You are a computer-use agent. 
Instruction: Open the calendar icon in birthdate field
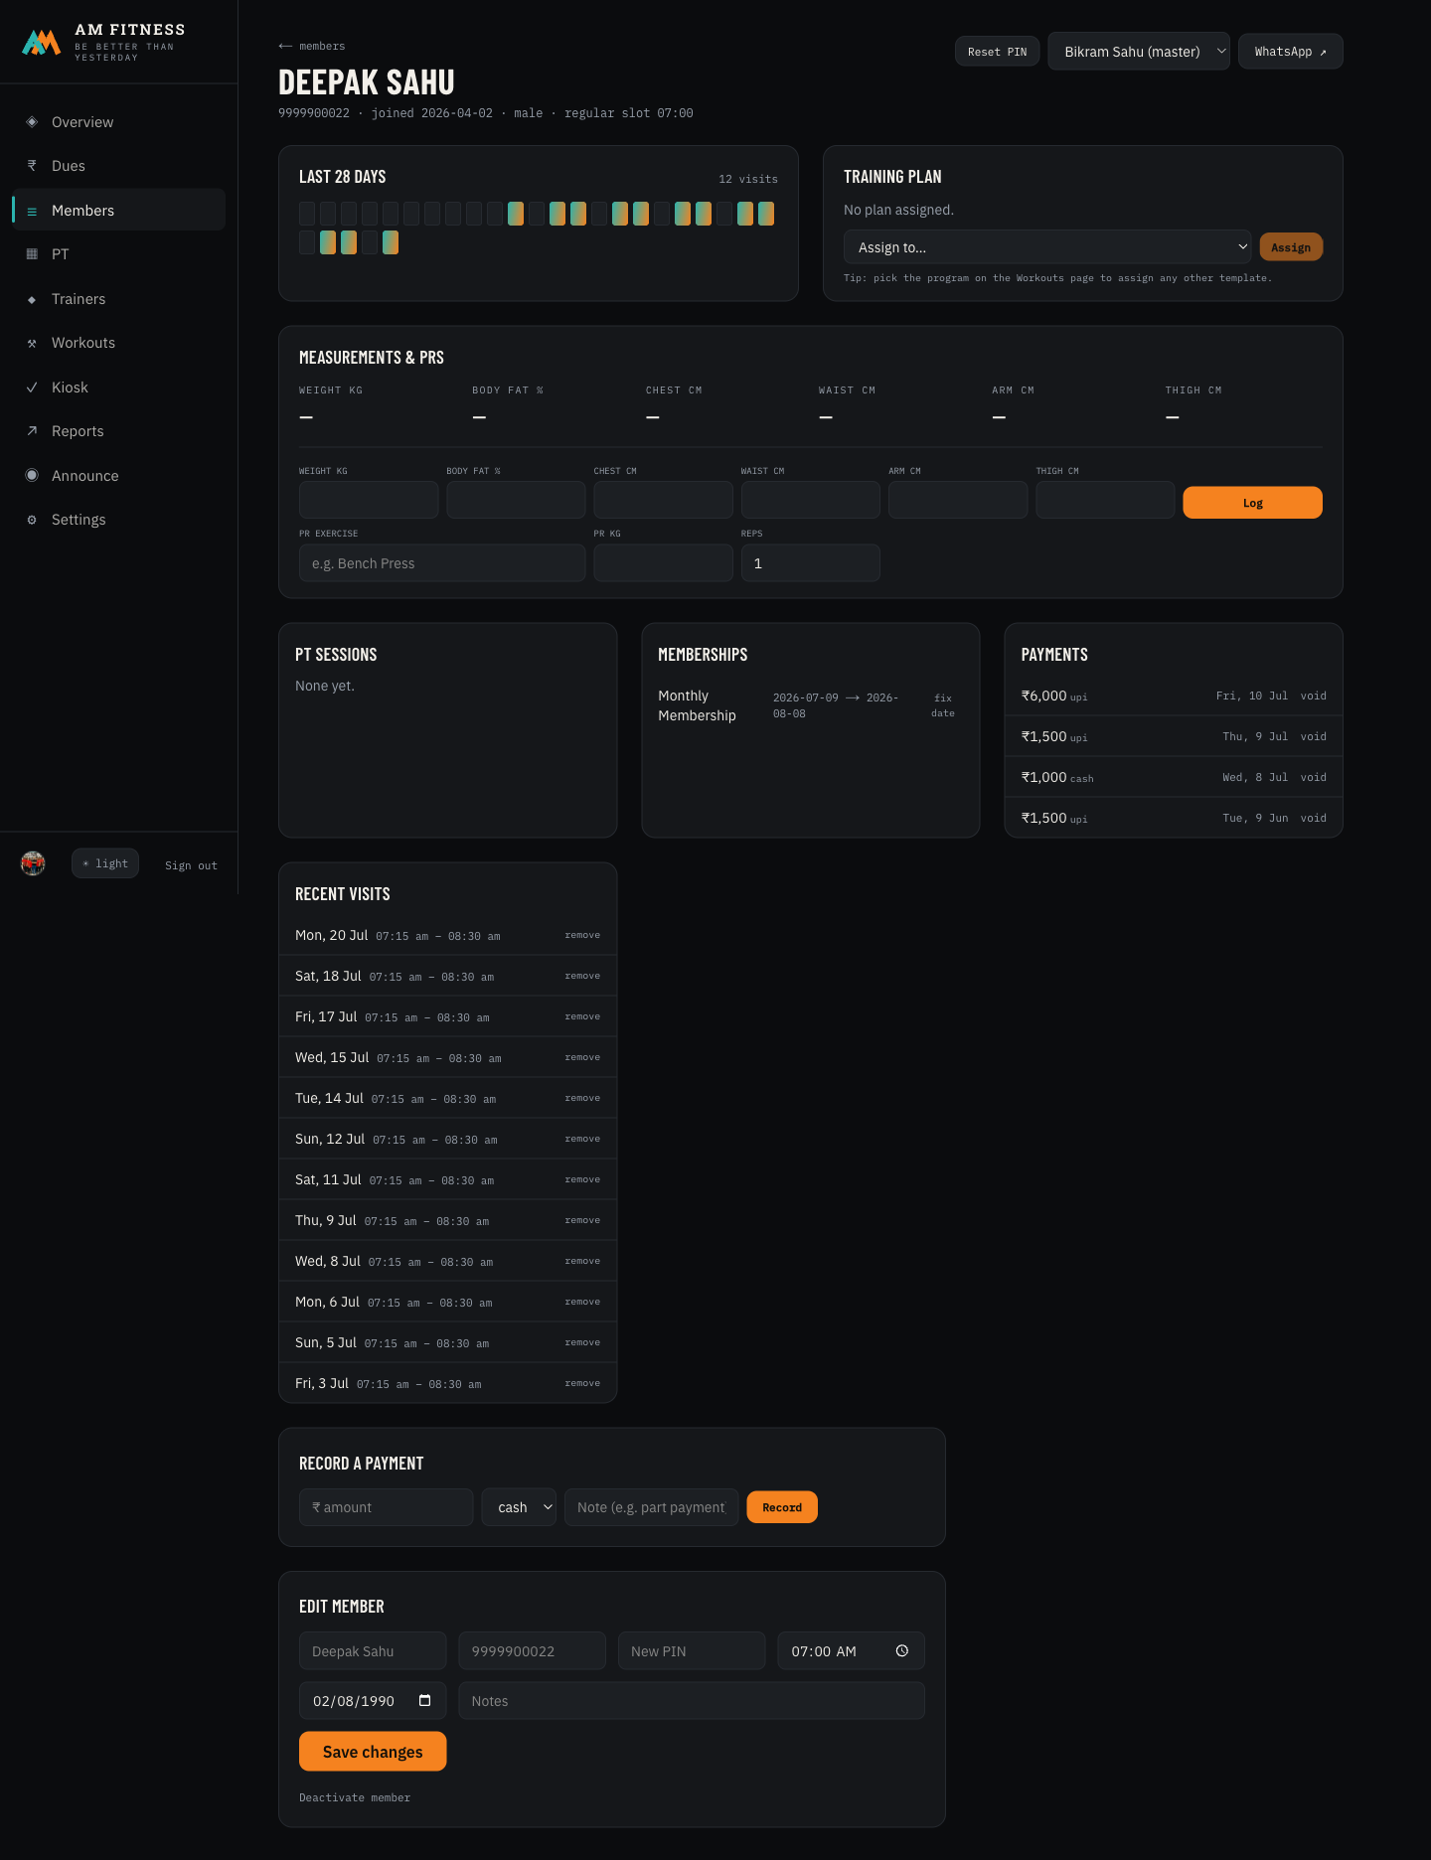425,1700
